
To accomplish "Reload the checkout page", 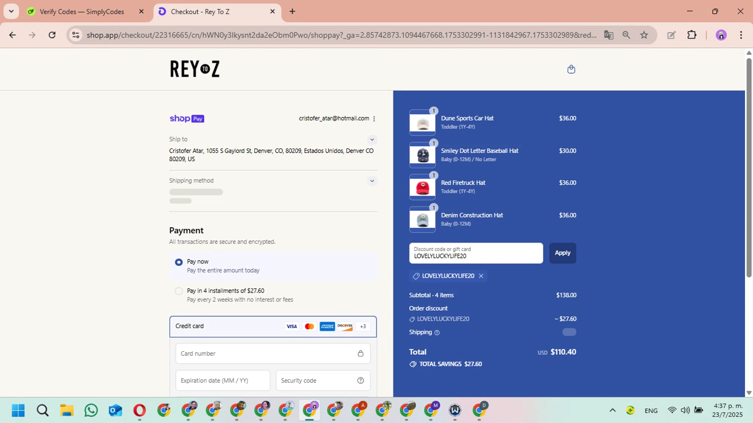I will 52,35.
